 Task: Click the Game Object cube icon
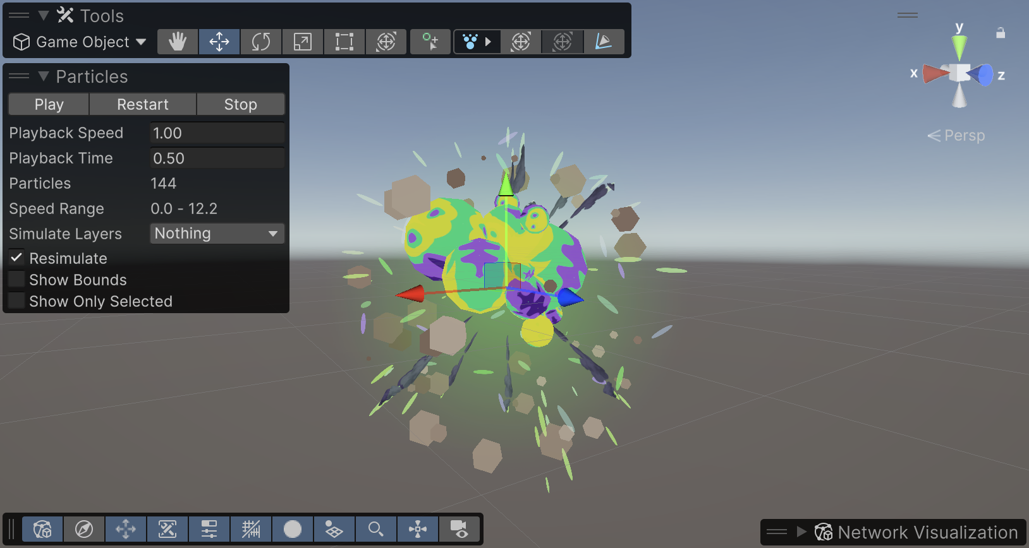[x=21, y=42]
